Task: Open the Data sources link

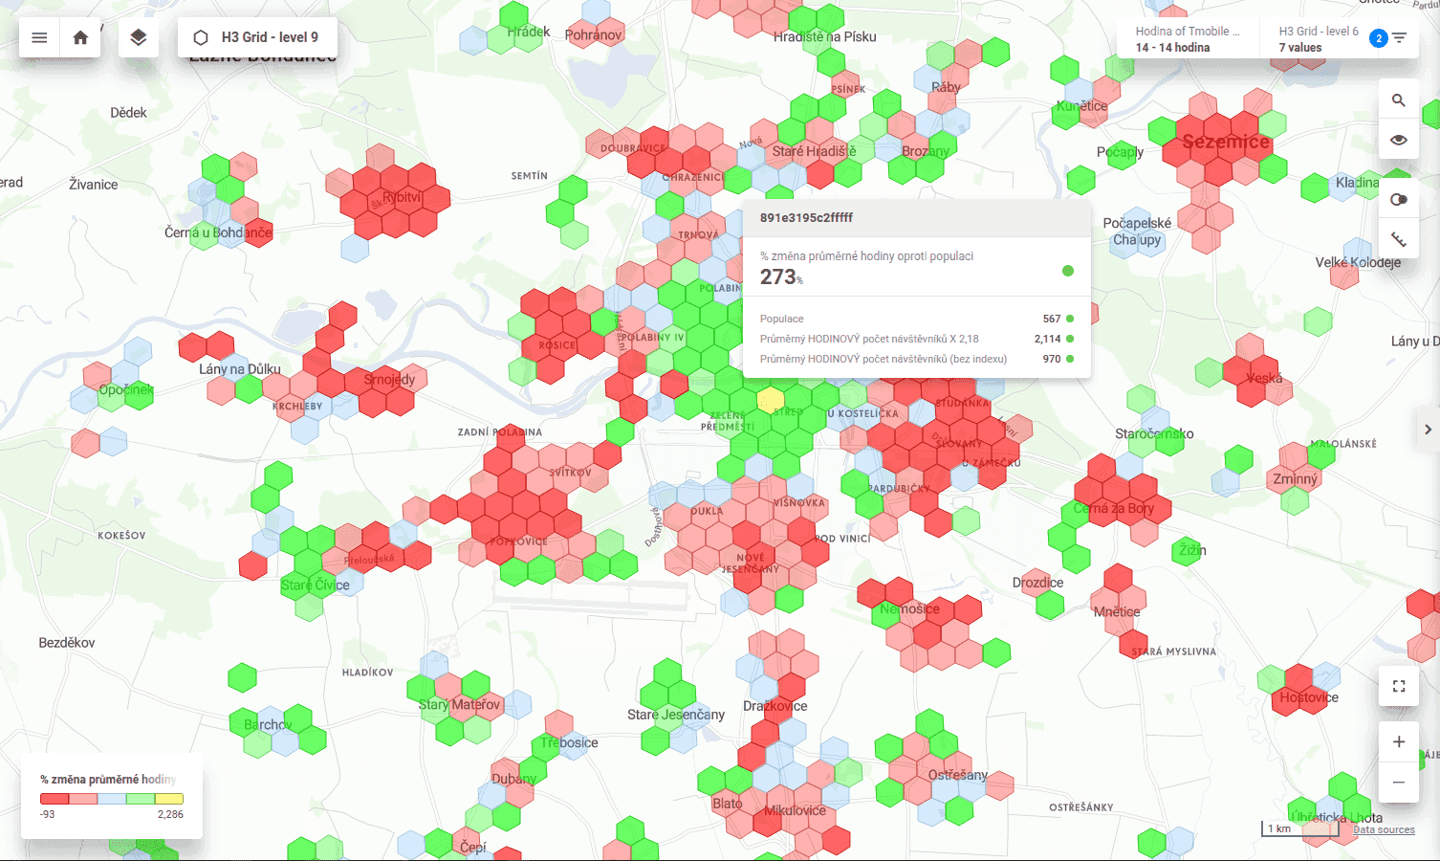Action: tap(1383, 829)
